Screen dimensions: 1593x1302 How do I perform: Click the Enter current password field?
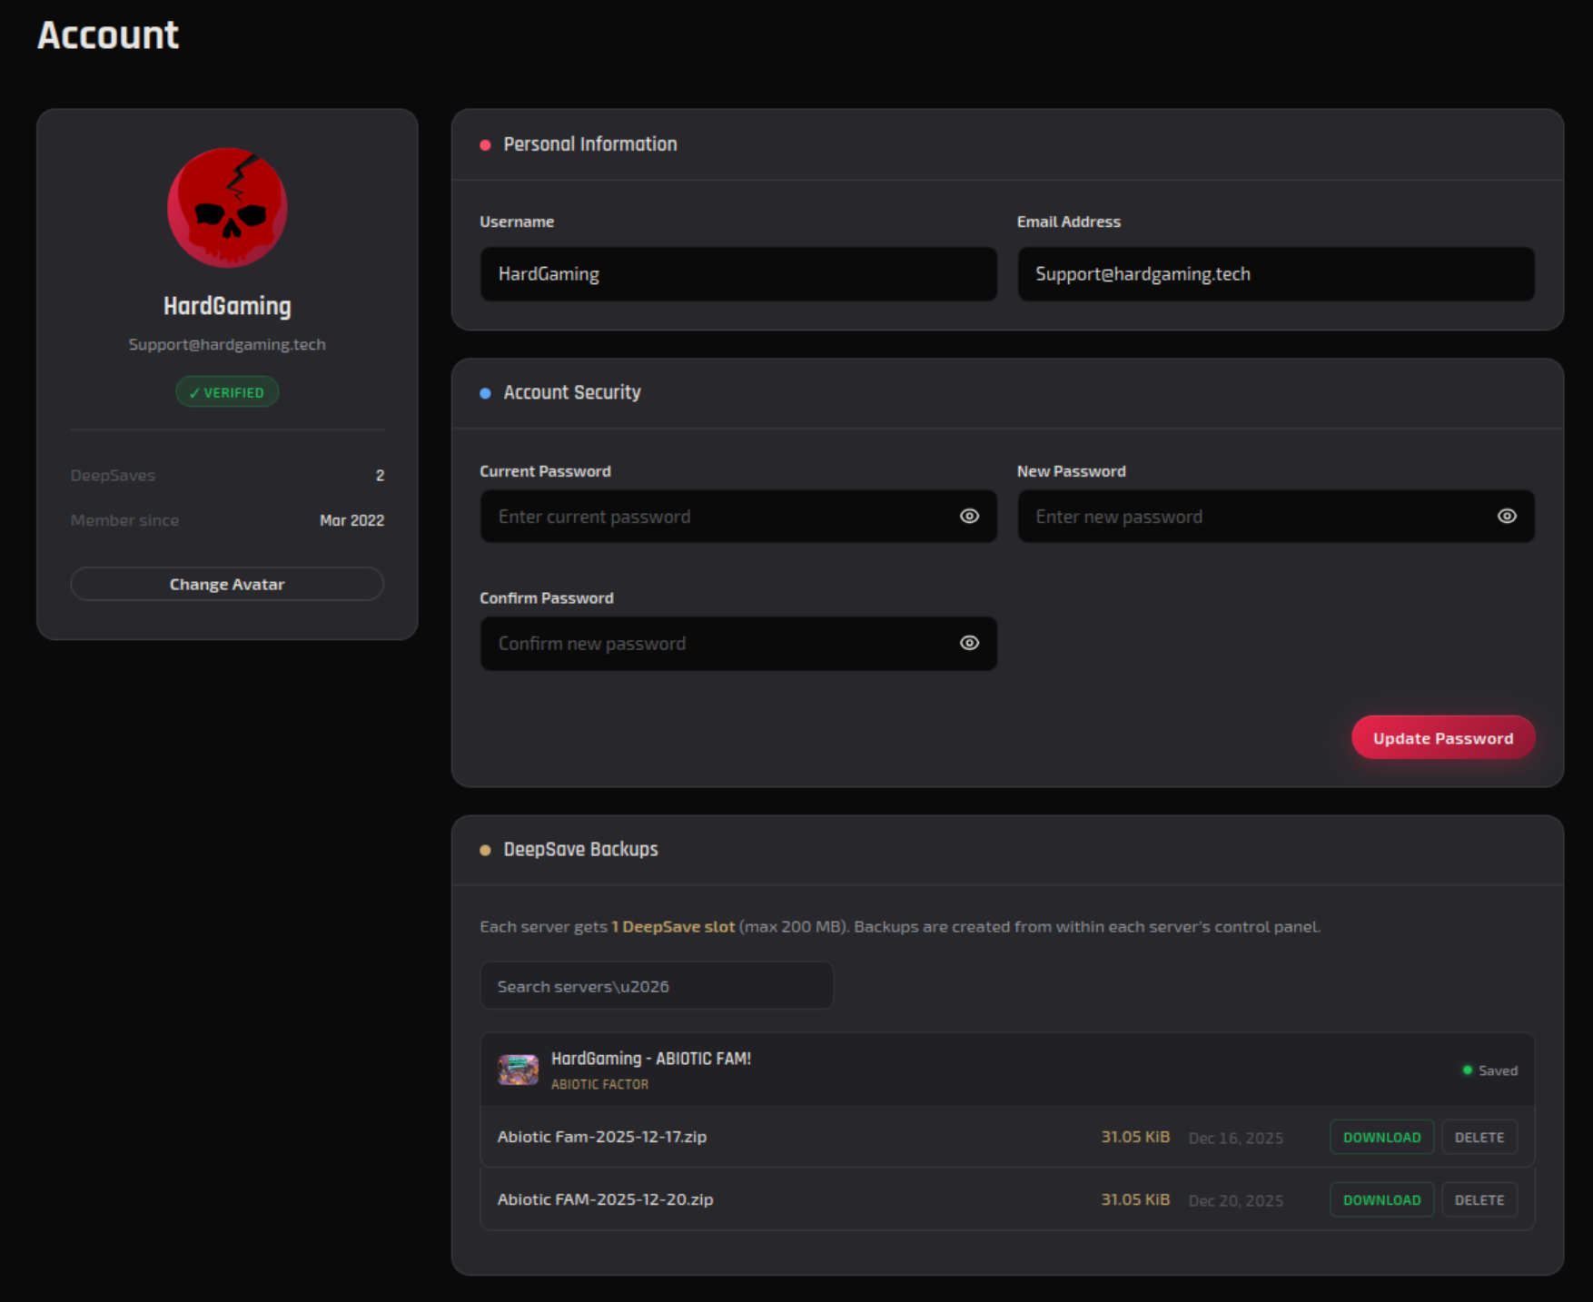click(717, 517)
